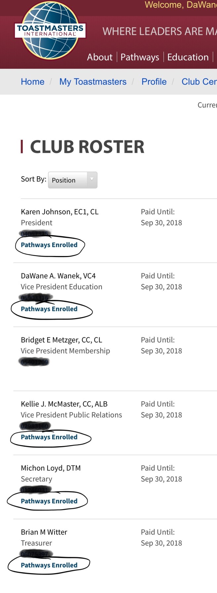Click Pathways Enrolled under Karen Johnson
The image size is (217, 593).
click(49, 245)
